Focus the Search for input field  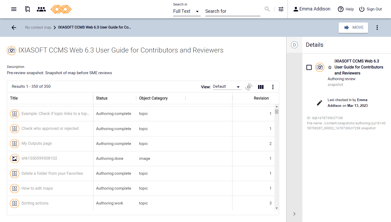[x=233, y=11]
